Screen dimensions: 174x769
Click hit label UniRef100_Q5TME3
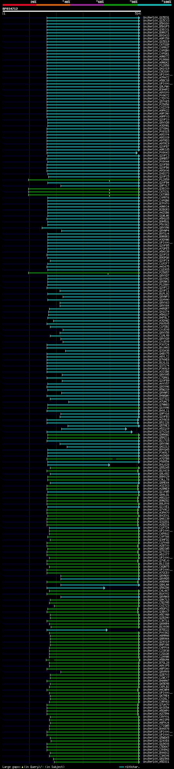pyautogui.click(x=156, y=426)
